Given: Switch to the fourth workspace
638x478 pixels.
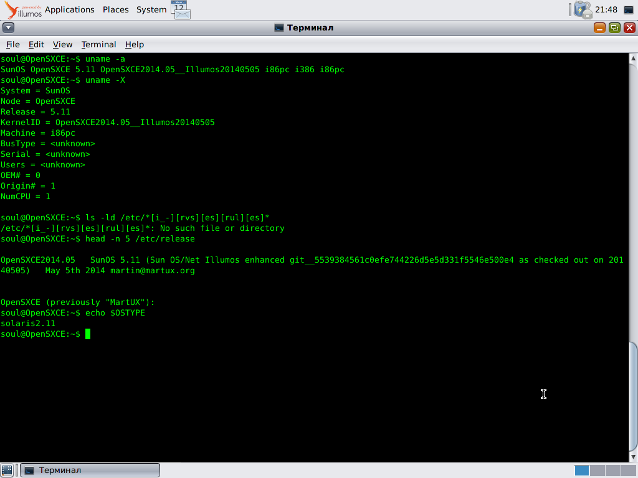Looking at the screenshot, I should coord(627,471).
